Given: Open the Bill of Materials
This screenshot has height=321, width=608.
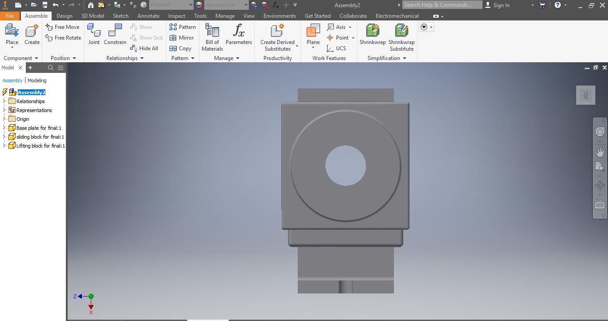Looking at the screenshot, I should (212, 37).
